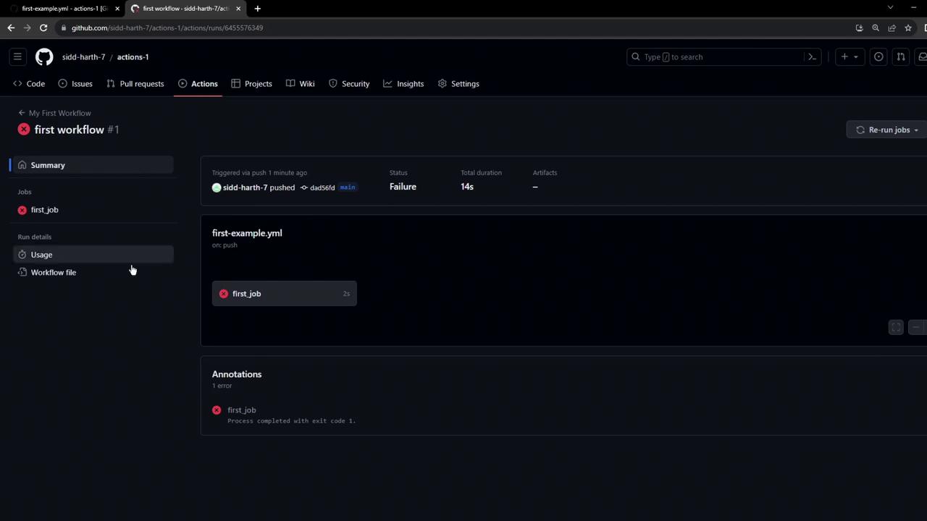Screen dimensions: 927x521
Task: Open the pull requests icon in the header
Action: tap(901, 56)
